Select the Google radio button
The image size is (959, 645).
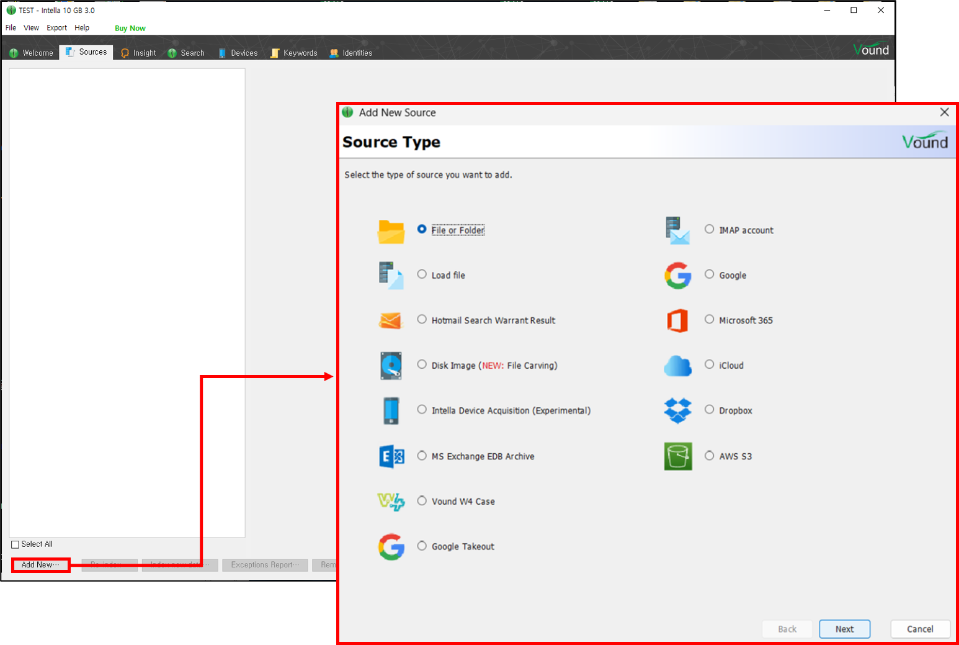(x=709, y=274)
